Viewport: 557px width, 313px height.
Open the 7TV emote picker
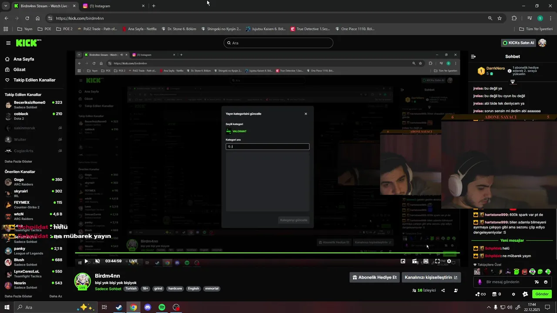pyautogui.click(x=537, y=282)
